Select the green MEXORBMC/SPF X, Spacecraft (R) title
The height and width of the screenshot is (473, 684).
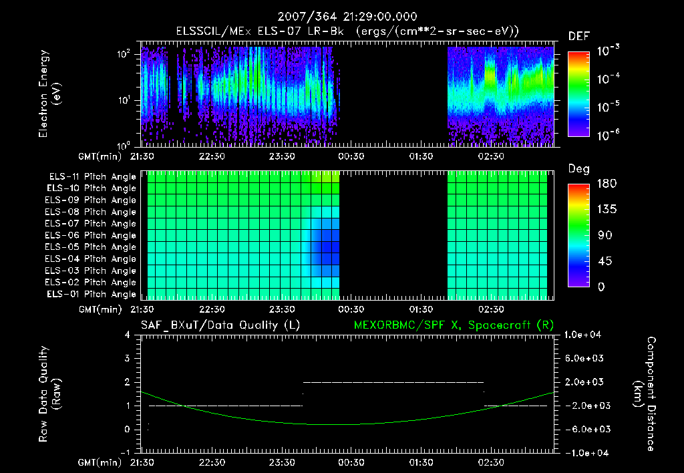454,325
